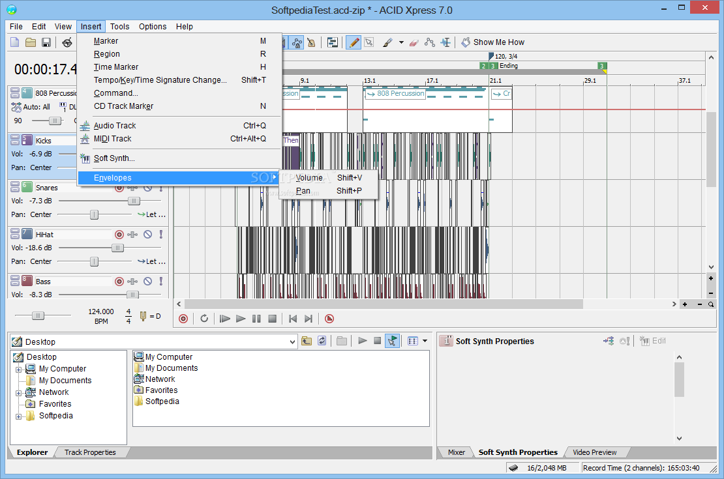Screen dimensions: 724x479
Task: Choose Marker from Insert menu
Action: 179,41
